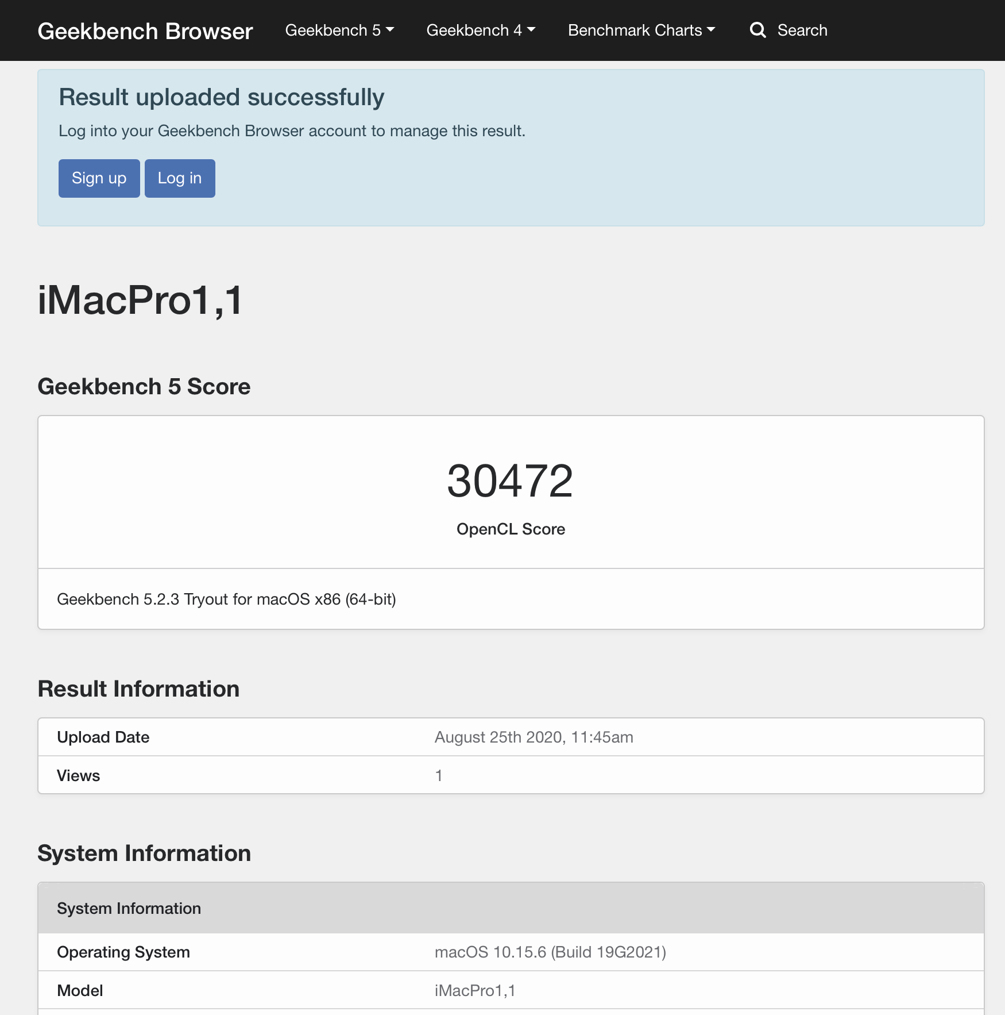Click the Geekbench 5.2.3 Tryout version text
Screen dimensions: 1005x1015
[226, 599]
